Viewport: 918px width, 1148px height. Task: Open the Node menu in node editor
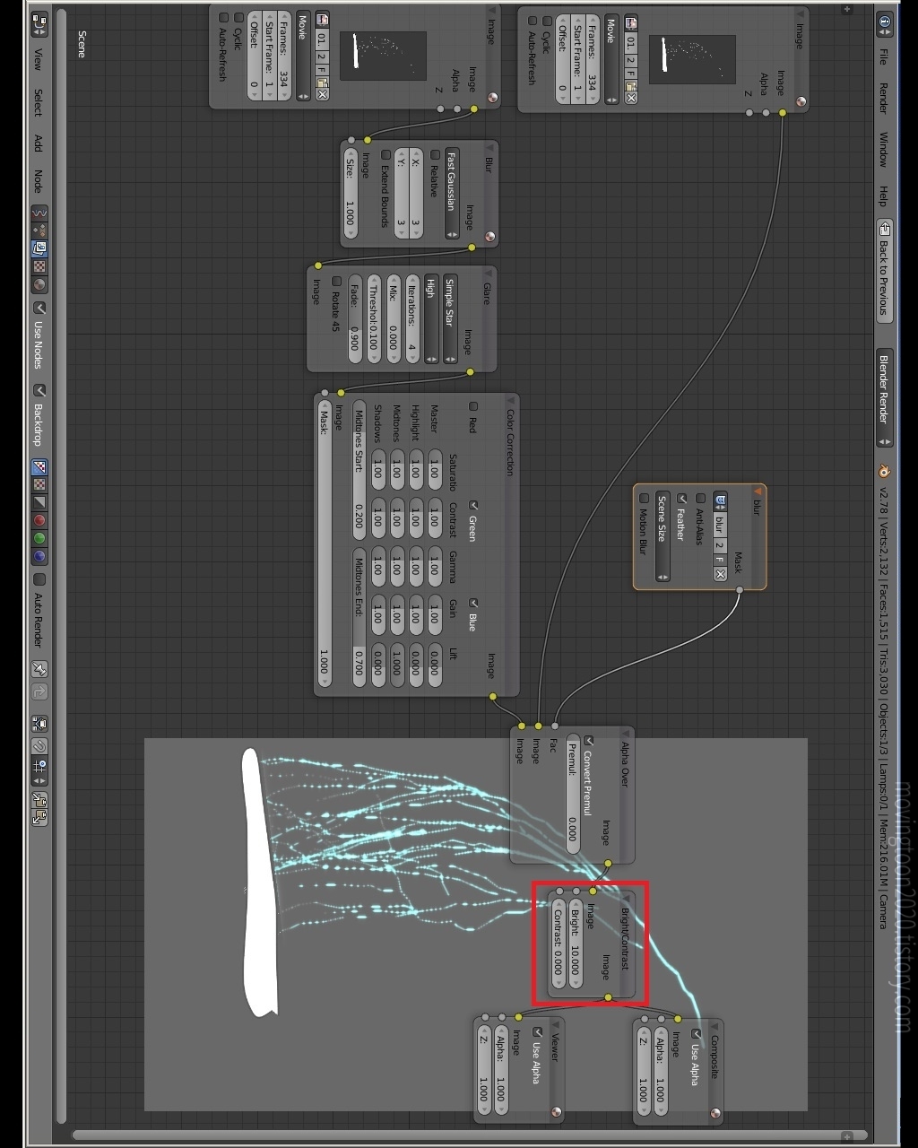point(39,181)
